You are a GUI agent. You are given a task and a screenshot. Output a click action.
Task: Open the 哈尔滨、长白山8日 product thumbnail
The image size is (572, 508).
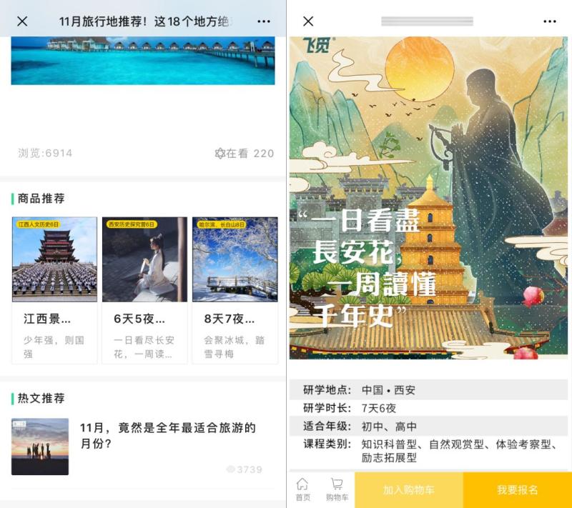235,259
